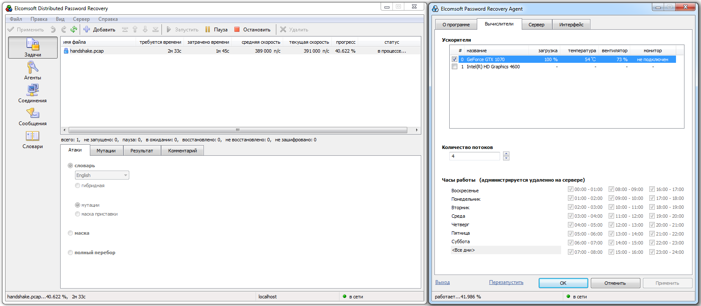701x306 pixels.
Task: Open the Сообщения sidebar icon
Action: point(33,116)
